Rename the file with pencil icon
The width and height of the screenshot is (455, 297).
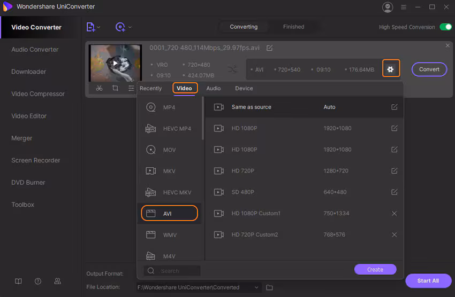(270, 48)
